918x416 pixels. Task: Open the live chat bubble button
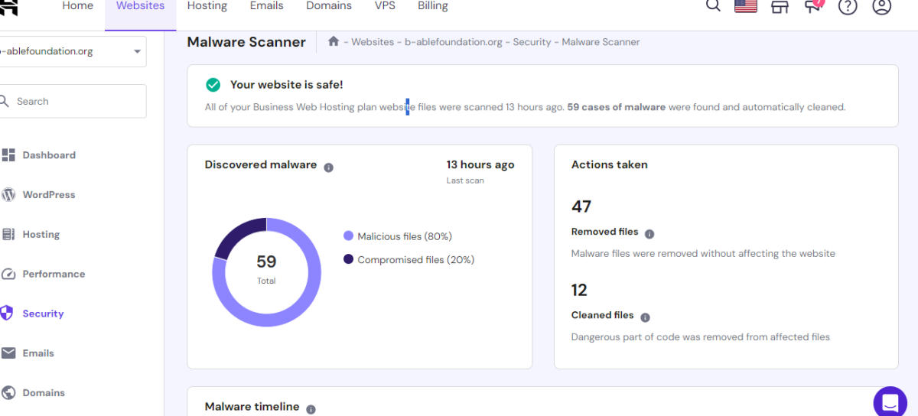click(x=890, y=401)
